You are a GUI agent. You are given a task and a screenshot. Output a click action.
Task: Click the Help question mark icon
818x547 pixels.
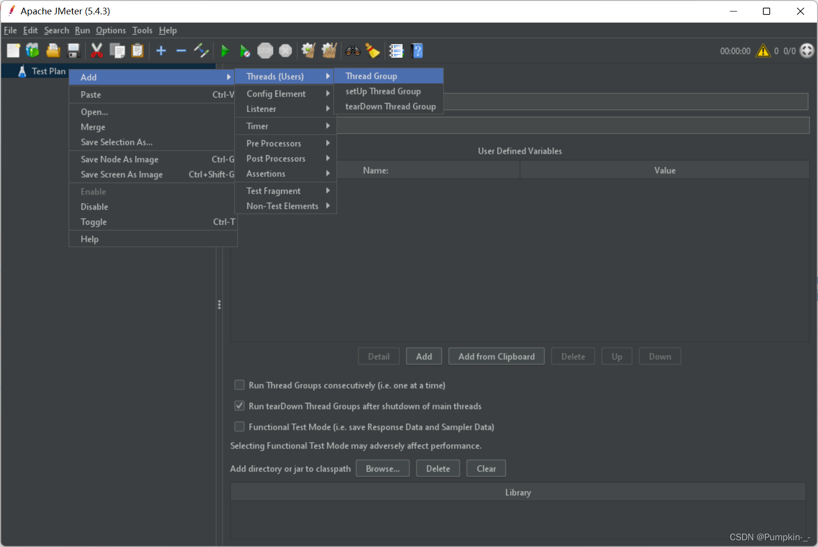point(417,50)
